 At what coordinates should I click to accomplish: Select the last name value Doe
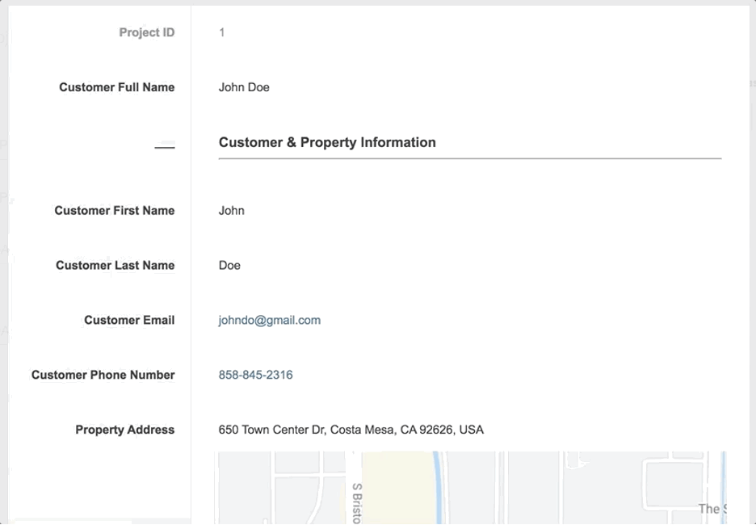coord(229,265)
